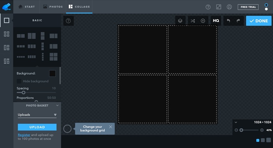Toggle fullscreen mode icon
The image size is (273, 148).
click(219, 7)
